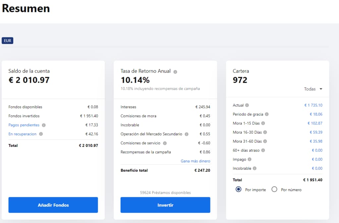Viewport: 339px width, 223px height.
Task: Open the Pagos pendientes link
Action: point(24,125)
